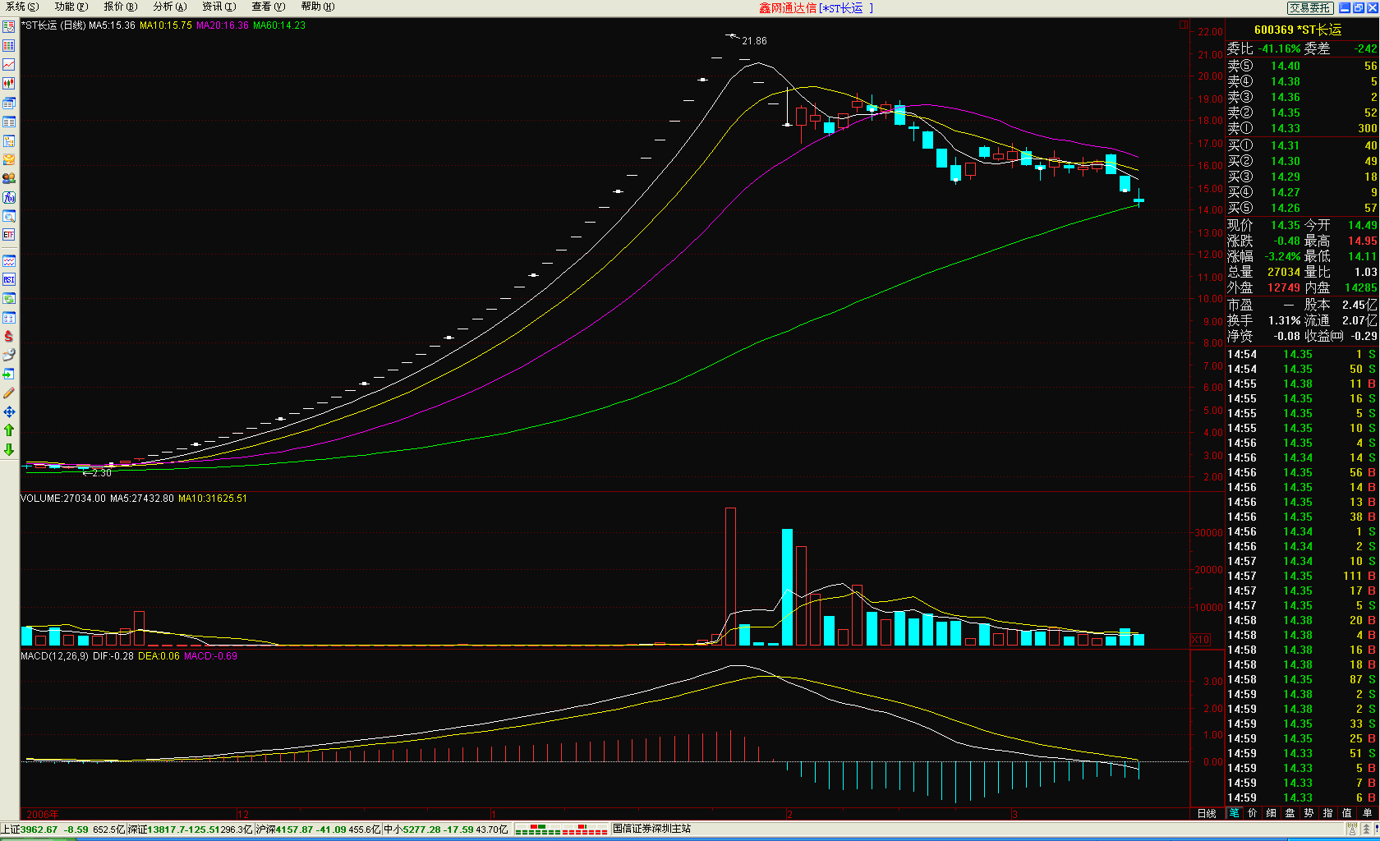Click the 日线 period label at bottom
The width and height of the screenshot is (1380, 841).
1207,813
